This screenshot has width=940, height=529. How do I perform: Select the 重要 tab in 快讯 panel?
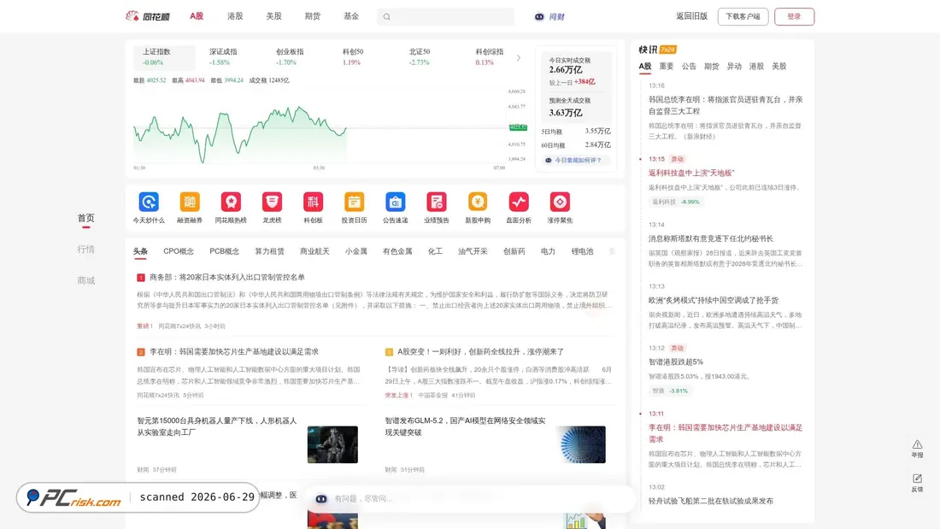click(667, 66)
